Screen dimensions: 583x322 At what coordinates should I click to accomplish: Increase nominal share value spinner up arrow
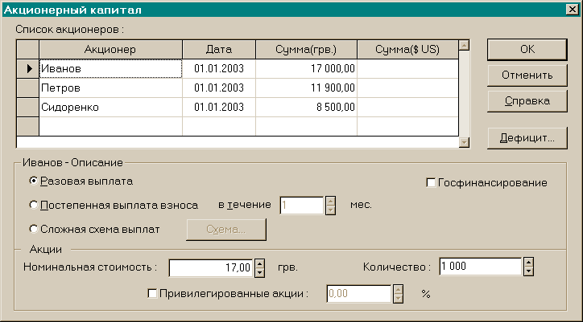click(x=260, y=263)
